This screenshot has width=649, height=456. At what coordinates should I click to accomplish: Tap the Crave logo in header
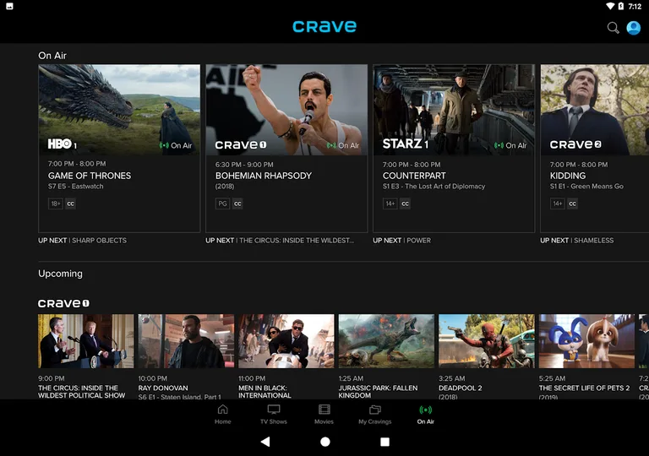tap(324, 26)
